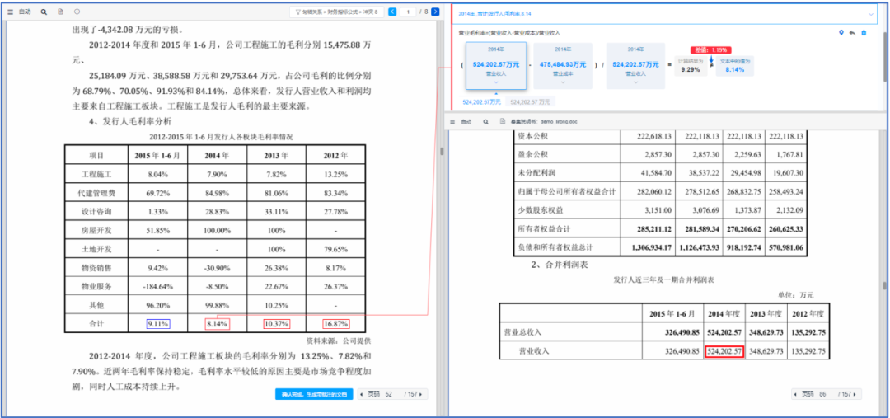
Task: Click the 4、发行人毛利率分析 heading
Action: click(x=130, y=121)
